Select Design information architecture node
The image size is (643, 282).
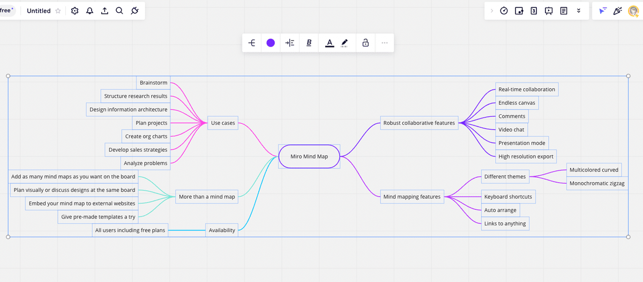pyautogui.click(x=129, y=109)
